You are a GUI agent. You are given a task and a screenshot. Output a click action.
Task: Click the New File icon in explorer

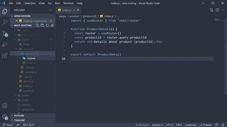37,25
